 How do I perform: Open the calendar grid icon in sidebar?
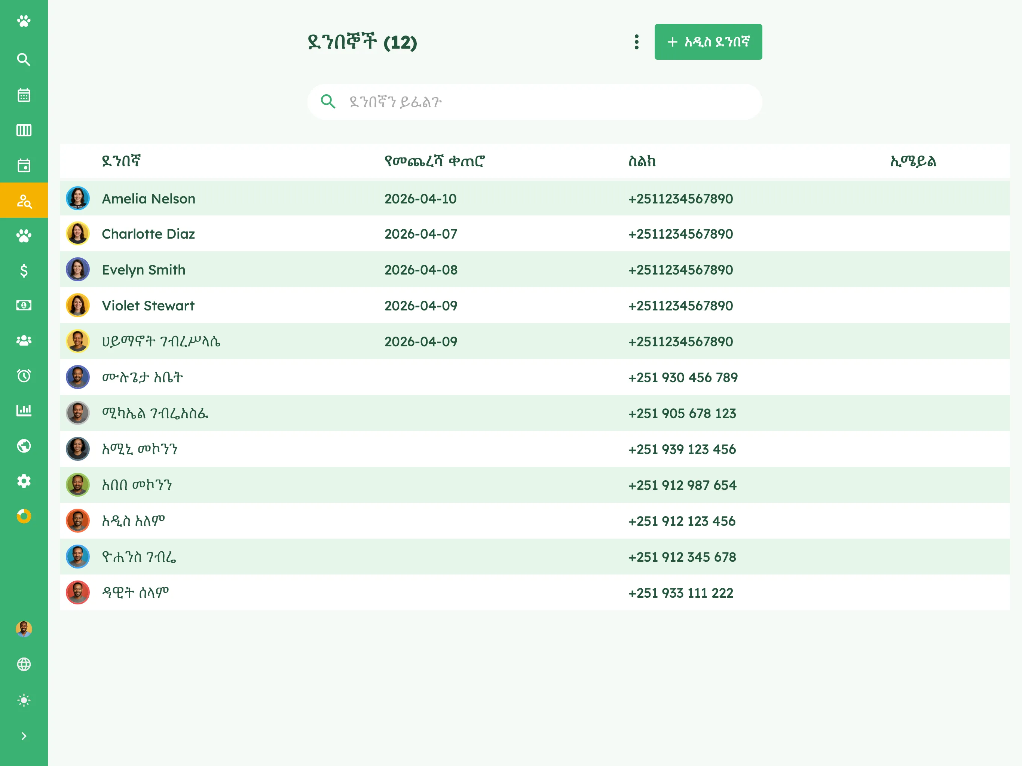tap(24, 95)
